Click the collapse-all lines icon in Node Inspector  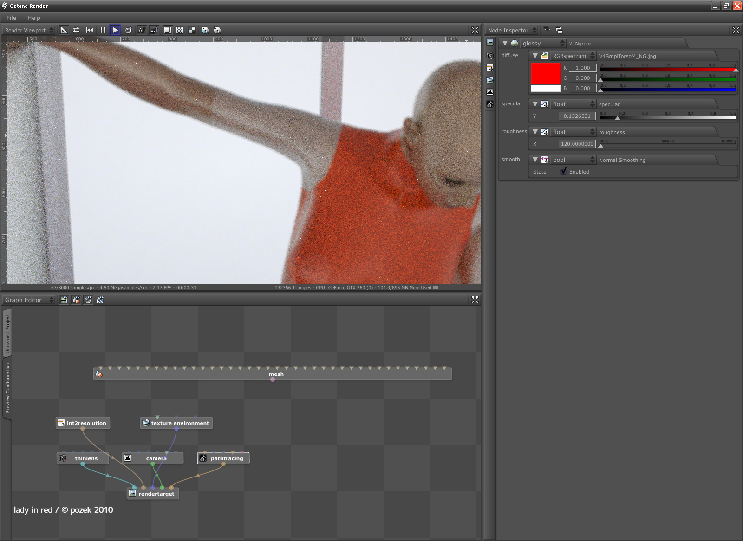point(547,30)
